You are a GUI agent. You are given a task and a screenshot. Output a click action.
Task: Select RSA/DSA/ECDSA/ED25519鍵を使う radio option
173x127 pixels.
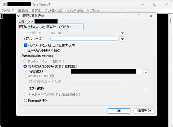tap(25, 66)
